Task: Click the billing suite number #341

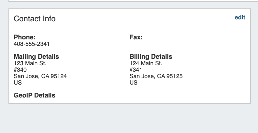Action: 136,70
